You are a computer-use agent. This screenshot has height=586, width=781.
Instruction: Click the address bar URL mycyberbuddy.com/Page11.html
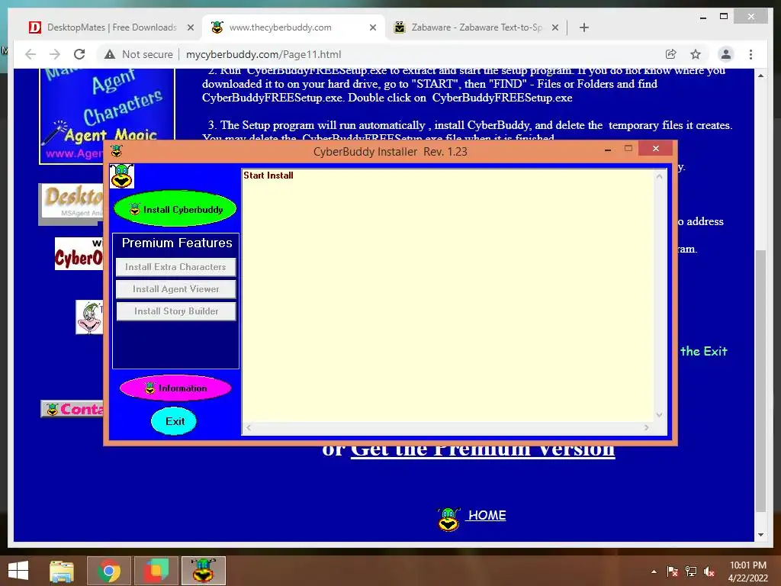263,54
